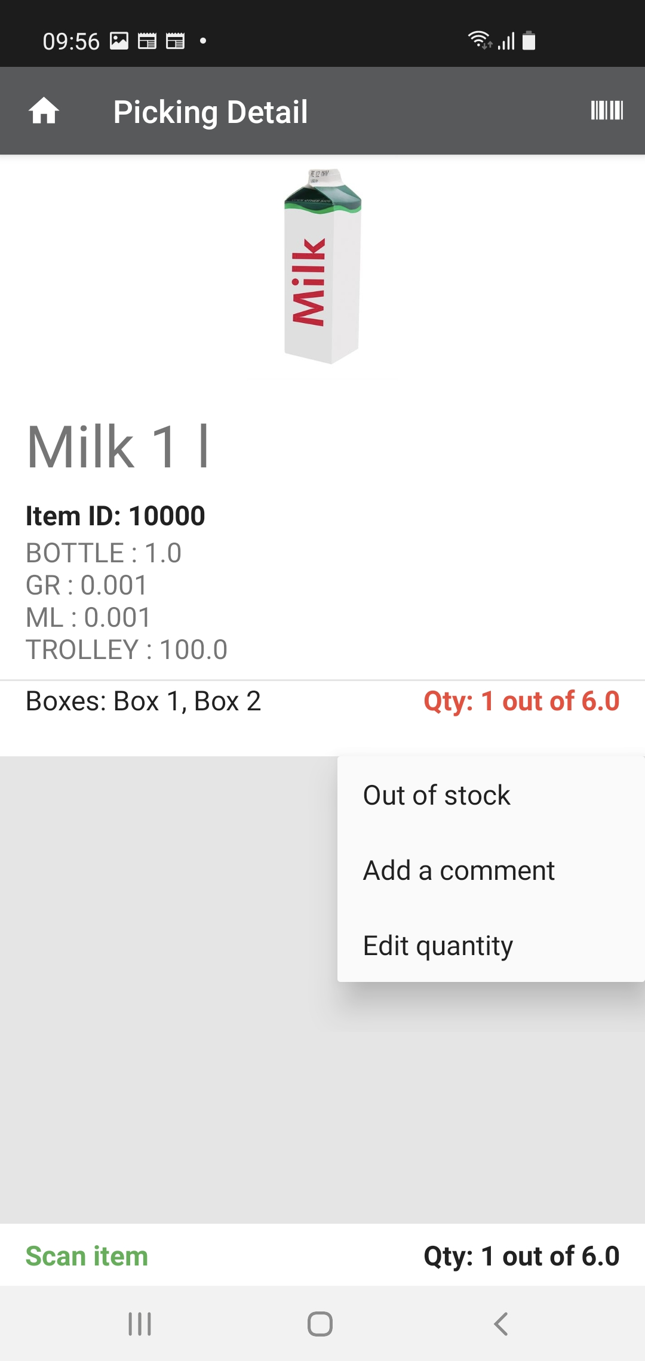This screenshot has height=1361, width=645.
Task: Tap the Android home navigation button
Action: 320,1323
